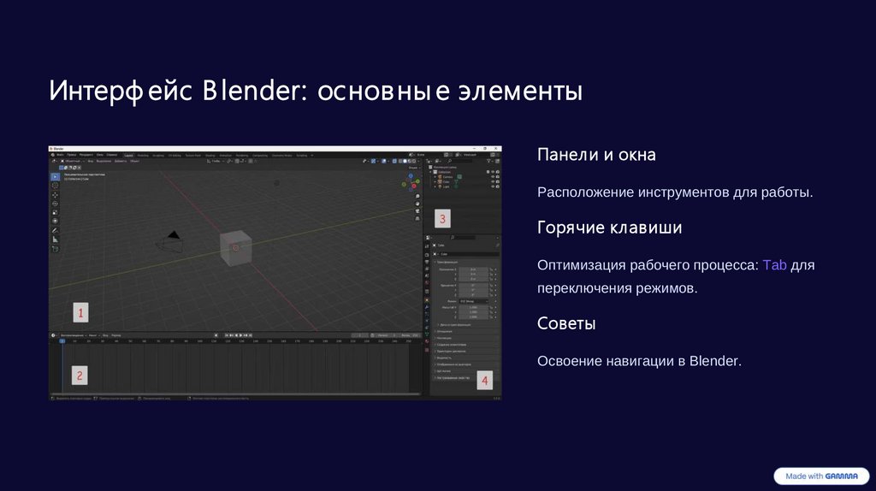
Task: Hide the Camera object in outliner
Action: [x=493, y=176]
